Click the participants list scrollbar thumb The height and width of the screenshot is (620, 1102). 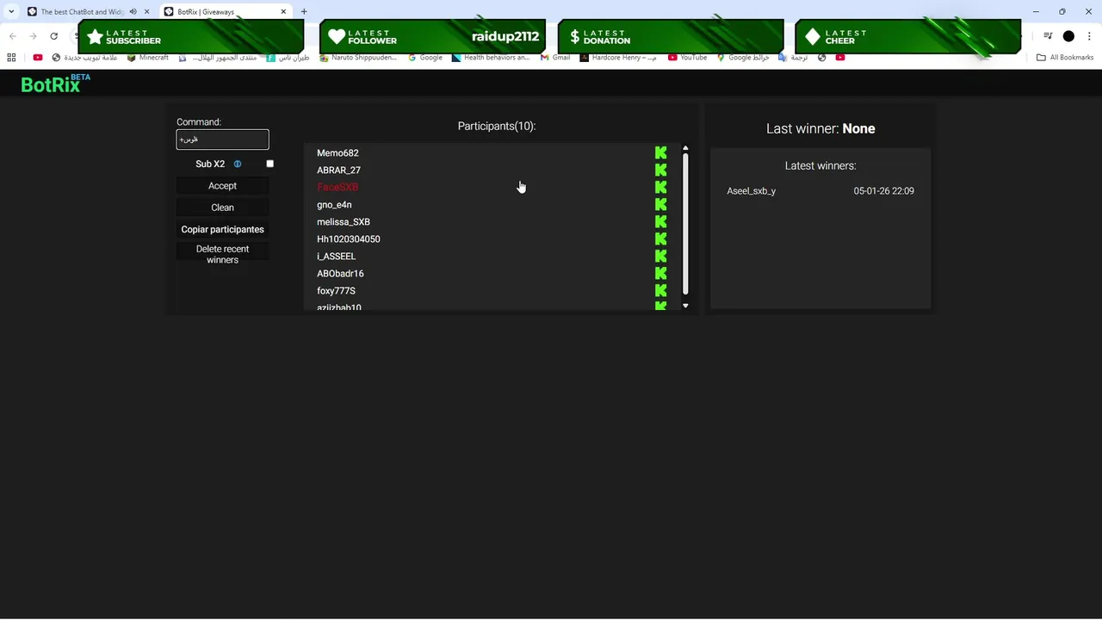tap(685, 224)
